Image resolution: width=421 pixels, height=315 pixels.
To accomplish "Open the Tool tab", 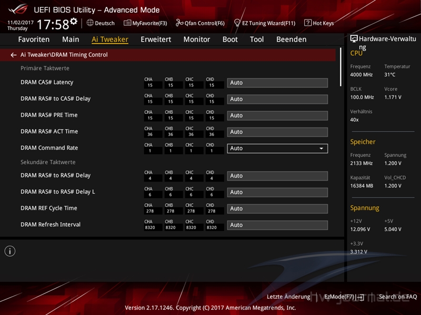I will pos(257,39).
